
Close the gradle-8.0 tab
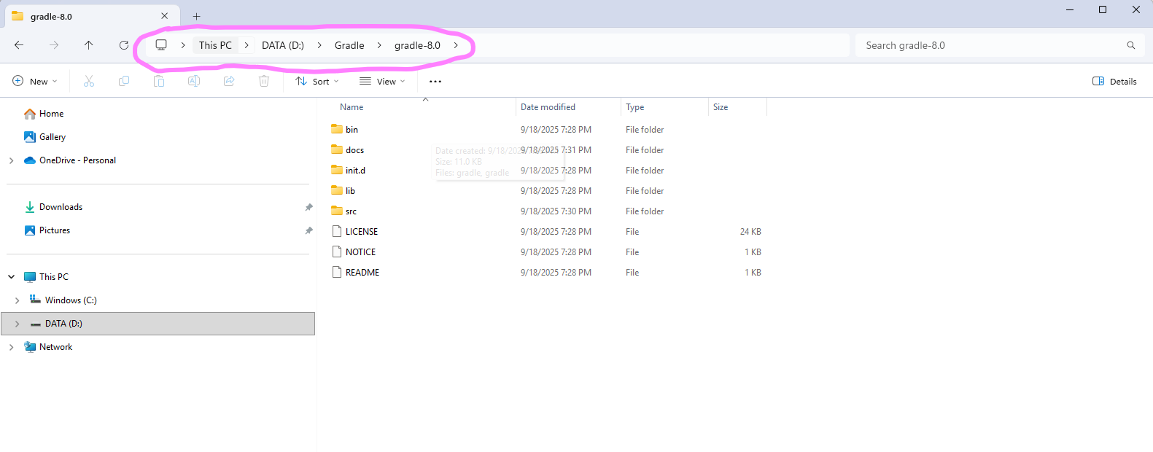click(x=165, y=16)
